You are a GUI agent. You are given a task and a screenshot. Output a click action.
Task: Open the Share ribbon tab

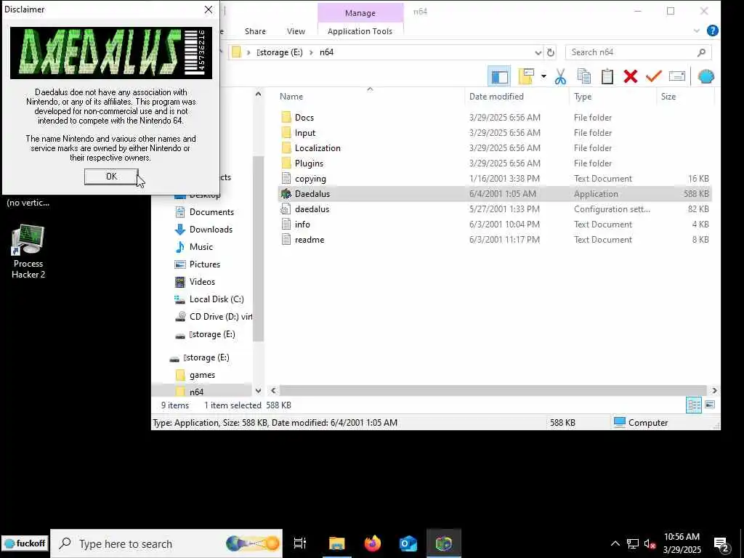tap(255, 31)
